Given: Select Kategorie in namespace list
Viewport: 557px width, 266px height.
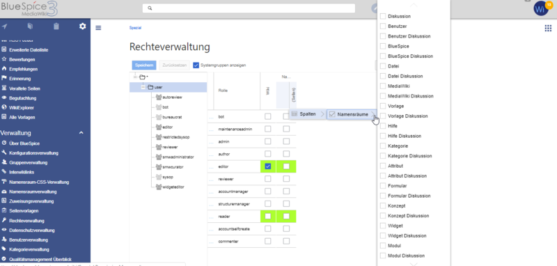Looking at the screenshot, I should (398, 146).
